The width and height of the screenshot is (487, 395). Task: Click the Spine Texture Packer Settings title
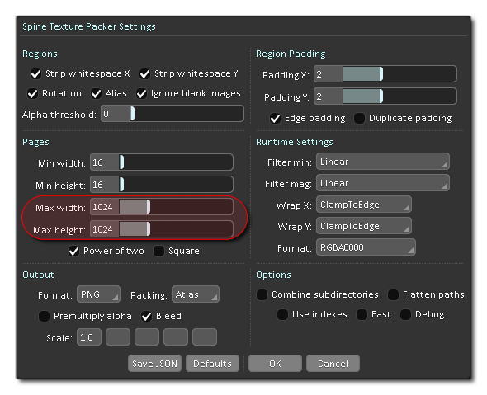coord(89,26)
